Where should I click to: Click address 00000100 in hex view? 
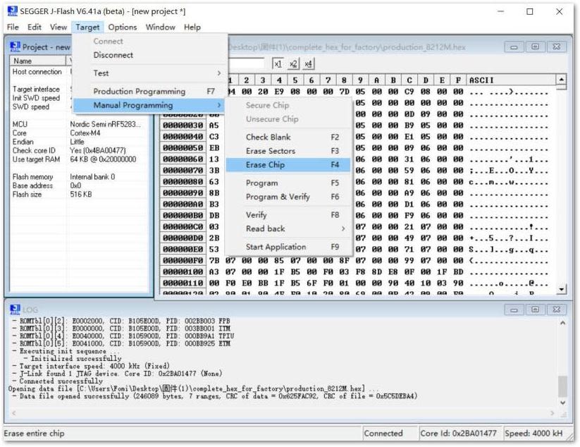pos(183,271)
